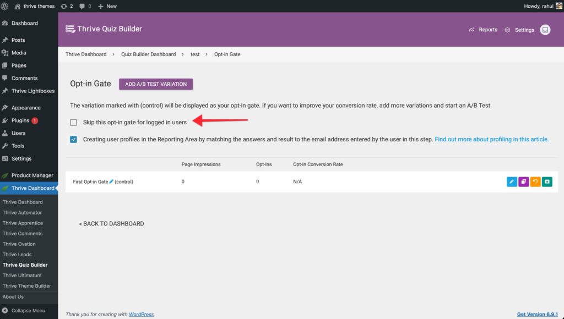Click Quiz Builder Dashboard breadcrumb
Viewport: 564px width, 319px height.
(148, 54)
